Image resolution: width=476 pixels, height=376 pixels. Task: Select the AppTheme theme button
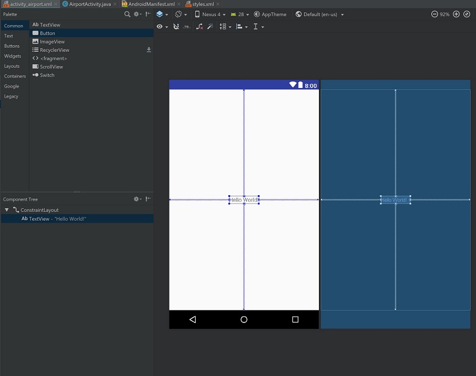click(x=270, y=14)
